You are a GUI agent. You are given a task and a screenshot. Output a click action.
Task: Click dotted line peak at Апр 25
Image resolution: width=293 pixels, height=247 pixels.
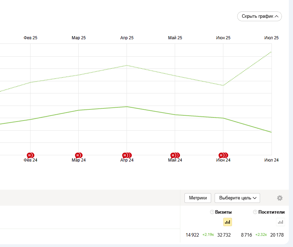point(127,65)
